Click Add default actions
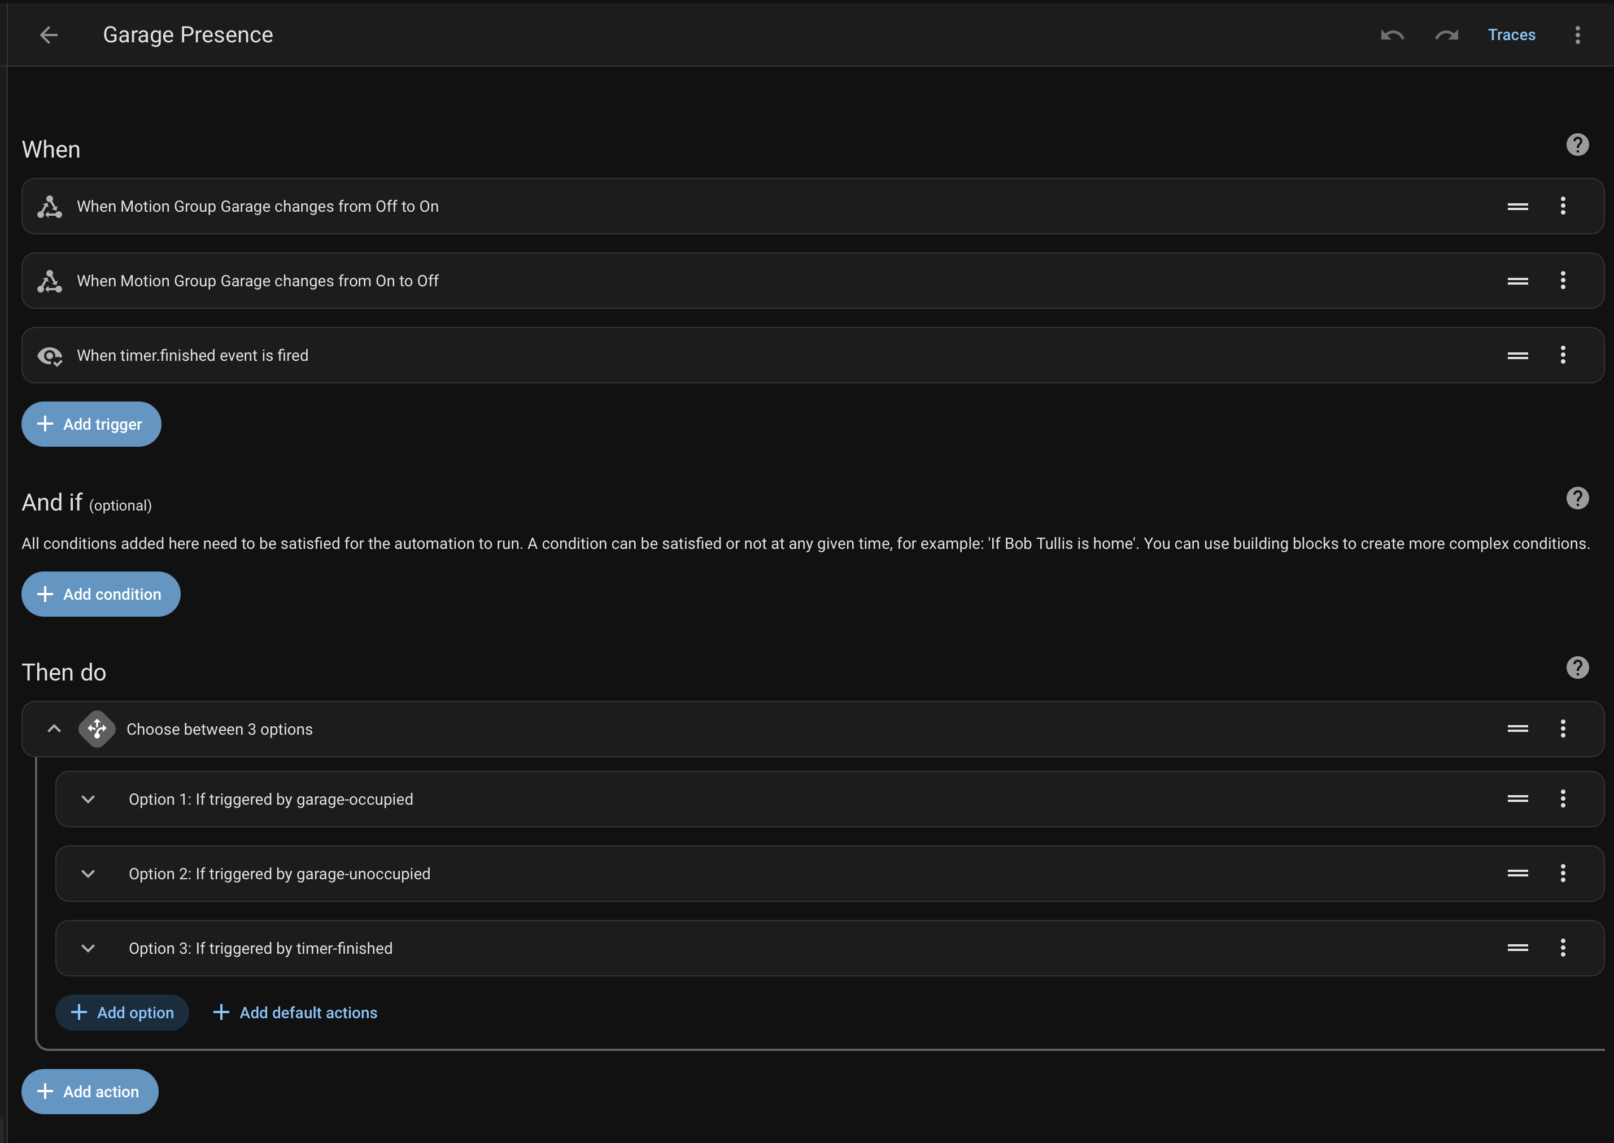Screen dimensions: 1614x1143 [x=295, y=1012]
